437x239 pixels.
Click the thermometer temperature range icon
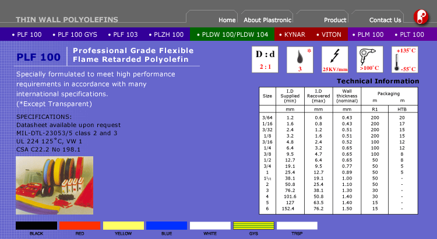pyautogui.click(x=404, y=60)
